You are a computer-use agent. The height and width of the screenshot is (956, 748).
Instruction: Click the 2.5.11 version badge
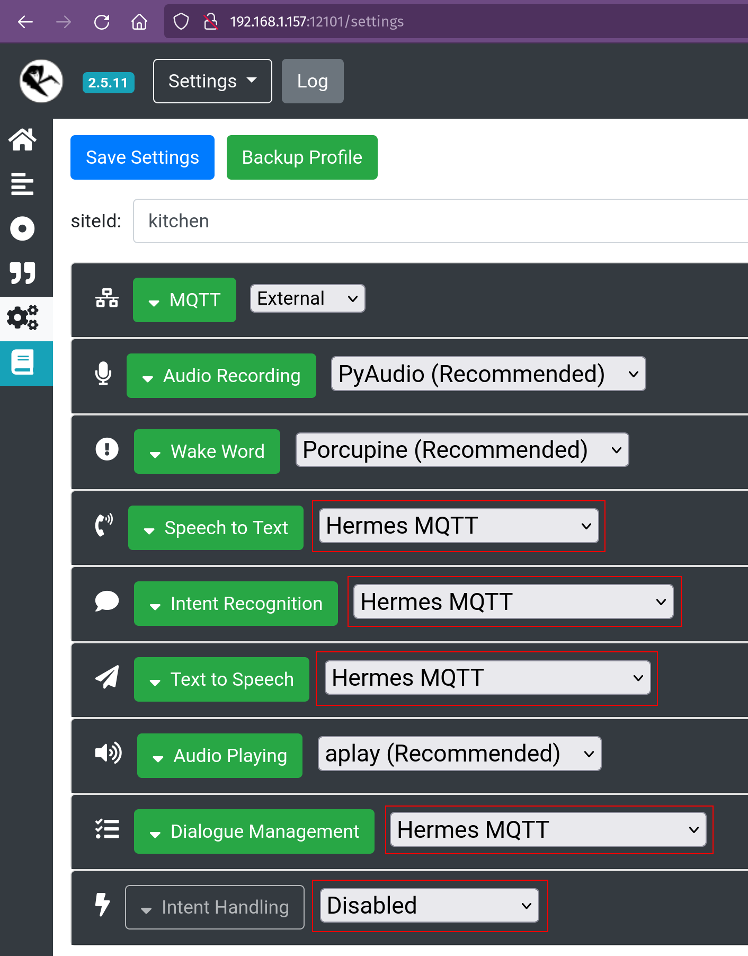(109, 83)
